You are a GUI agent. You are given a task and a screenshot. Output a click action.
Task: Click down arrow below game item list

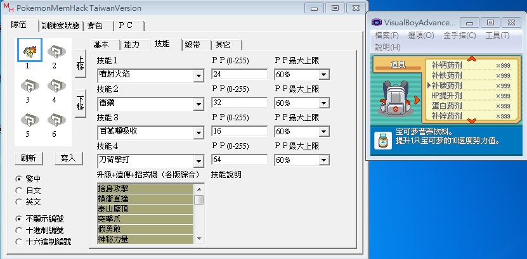(x=472, y=121)
